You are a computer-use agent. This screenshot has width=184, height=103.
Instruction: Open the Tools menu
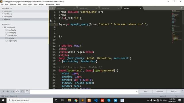pyautogui.click(x=36, y=5)
